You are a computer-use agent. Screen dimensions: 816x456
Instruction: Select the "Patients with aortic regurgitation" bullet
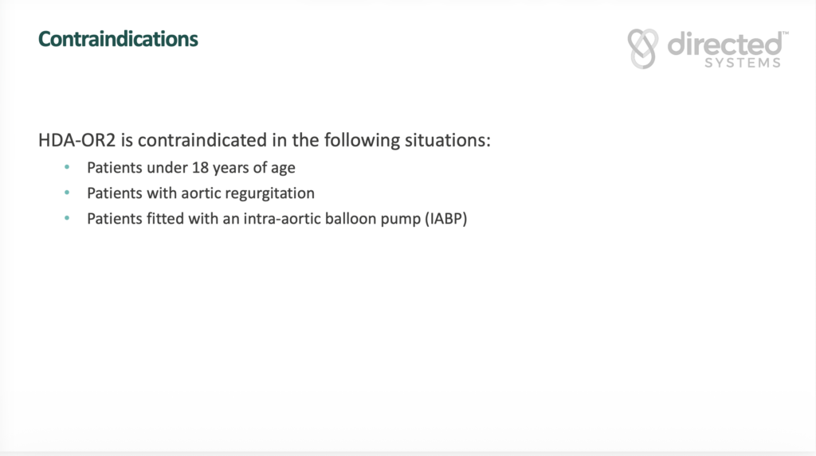[200, 193]
